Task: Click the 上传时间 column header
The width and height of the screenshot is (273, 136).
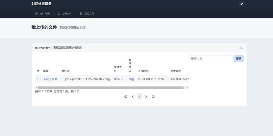Action: [x=143, y=71]
